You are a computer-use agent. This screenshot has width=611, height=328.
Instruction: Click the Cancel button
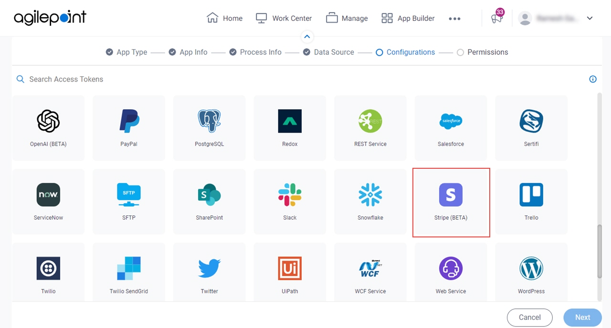click(530, 318)
